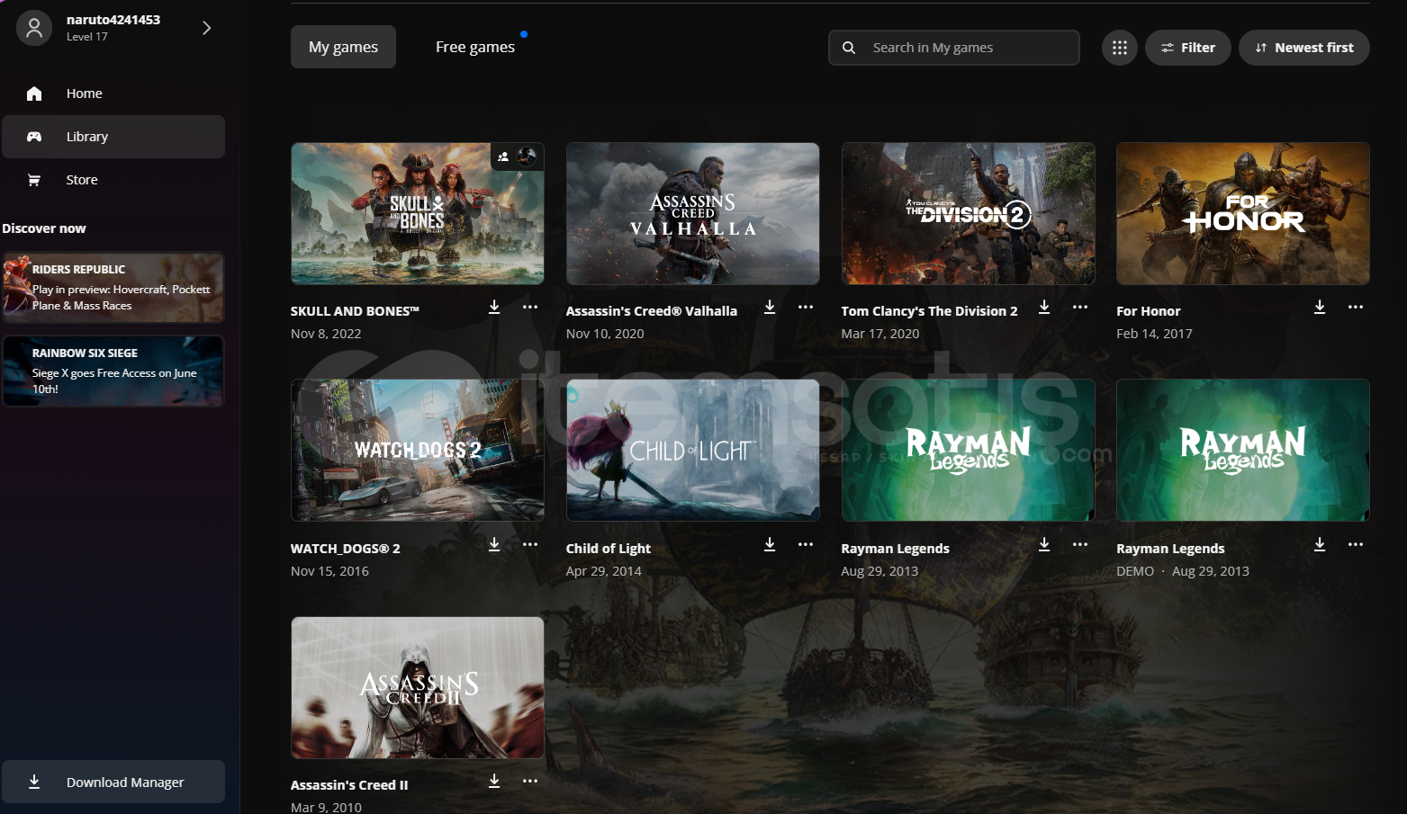Click the For Honor title text
The height and width of the screenshot is (814, 1407).
[x=1149, y=311]
